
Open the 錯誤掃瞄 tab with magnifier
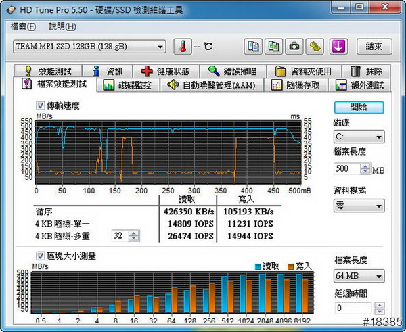tap(231, 71)
